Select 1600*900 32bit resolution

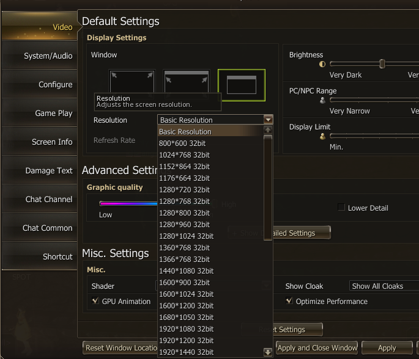(x=210, y=283)
